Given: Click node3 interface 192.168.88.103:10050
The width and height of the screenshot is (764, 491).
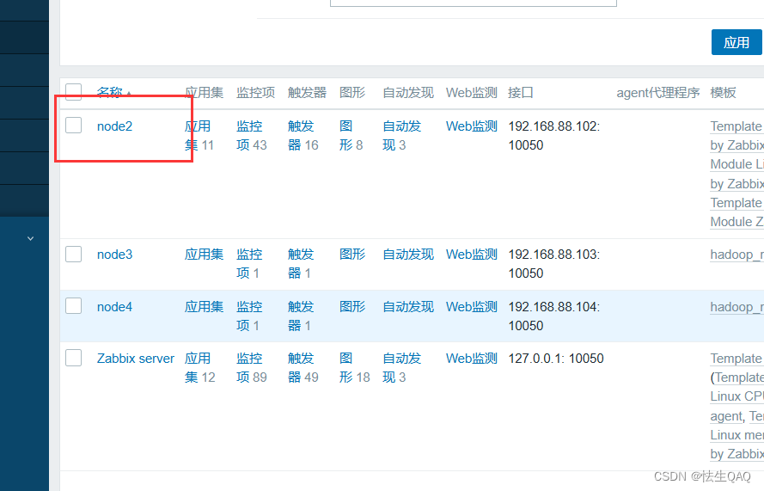Looking at the screenshot, I should pyautogui.click(x=554, y=264).
